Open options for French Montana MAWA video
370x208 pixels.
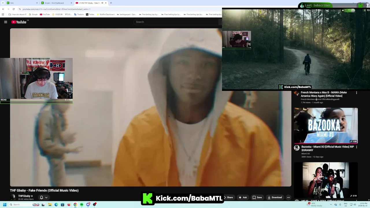[x=356, y=93]
